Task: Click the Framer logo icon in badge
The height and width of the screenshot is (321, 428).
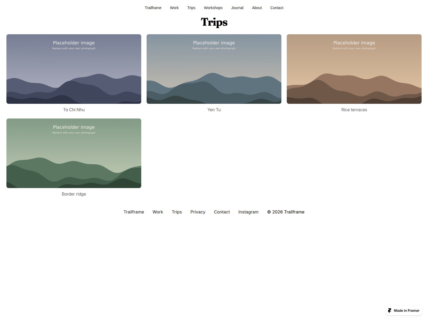Action: pos(390,311)
